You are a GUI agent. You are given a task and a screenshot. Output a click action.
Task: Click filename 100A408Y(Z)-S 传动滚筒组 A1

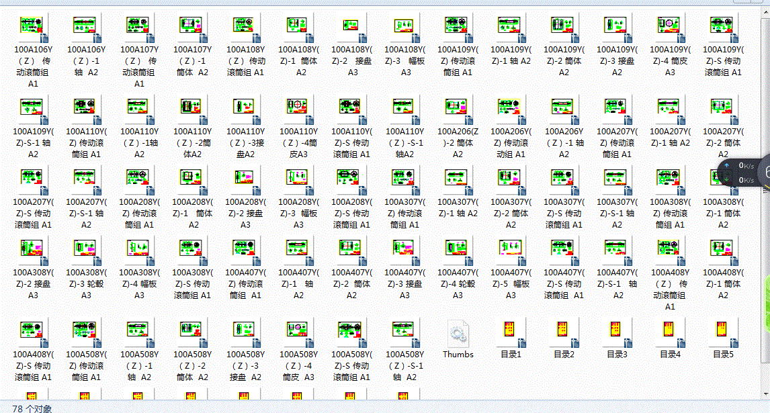click(x=33, y=366)
